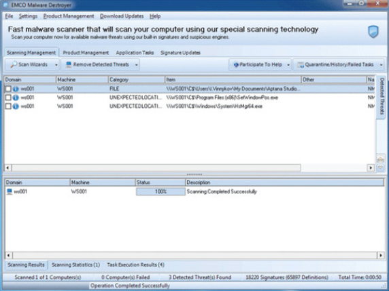Viewport: 389px width, 291px height.
Task: Switch to the Application Tasks tab
Action: tap(135, 53)
